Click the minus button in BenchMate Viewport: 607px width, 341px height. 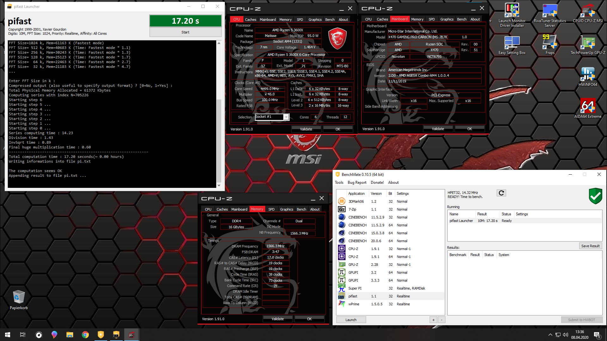(441, 320)
